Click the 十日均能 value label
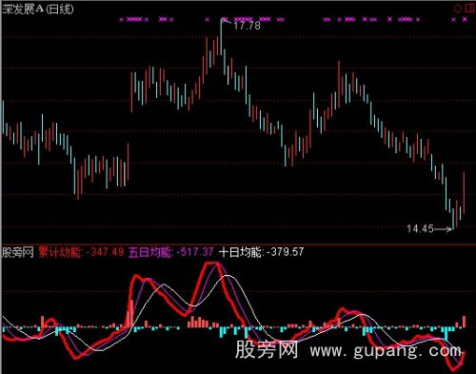The width and height of the screenshot is (476, 374). point(261,252)
